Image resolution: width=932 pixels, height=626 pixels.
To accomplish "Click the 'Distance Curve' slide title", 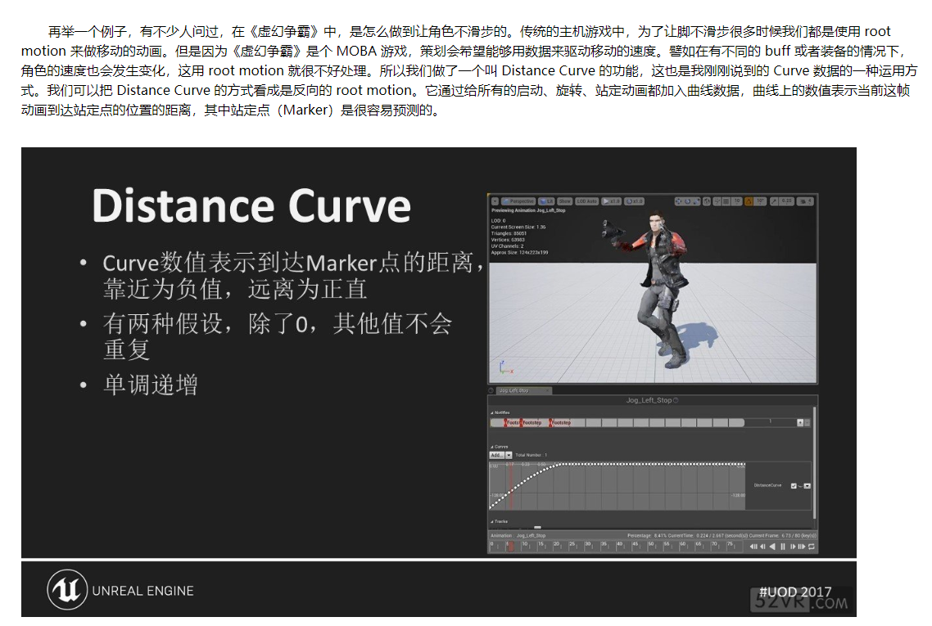I will (251, 205).
